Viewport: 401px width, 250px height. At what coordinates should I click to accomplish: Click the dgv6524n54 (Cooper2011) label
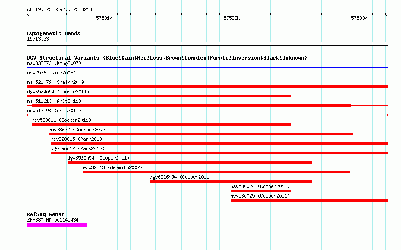[x=58, y=92]
